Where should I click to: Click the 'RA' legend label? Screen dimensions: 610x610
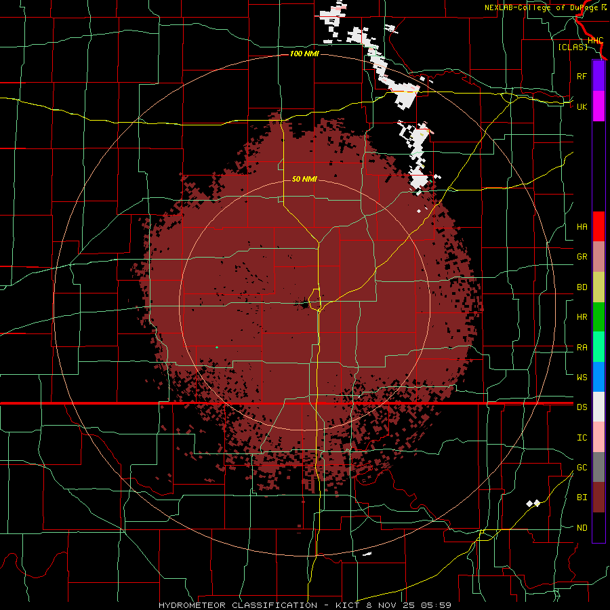(582, 348)
